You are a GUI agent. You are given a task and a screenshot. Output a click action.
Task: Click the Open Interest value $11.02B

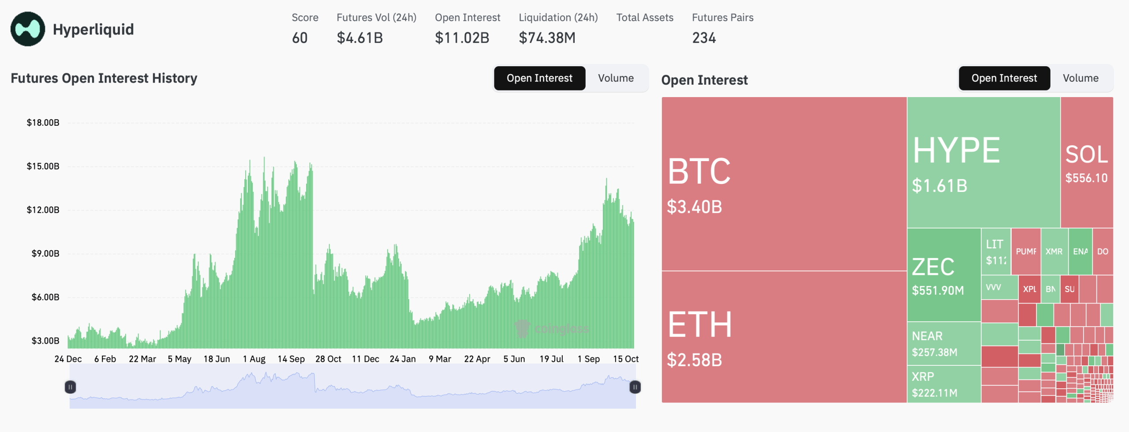point(462,38)
